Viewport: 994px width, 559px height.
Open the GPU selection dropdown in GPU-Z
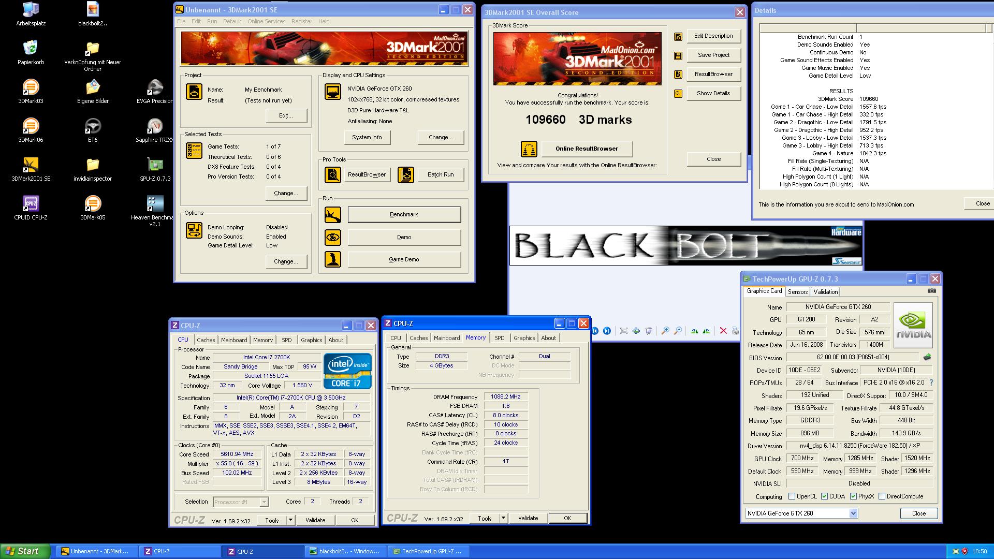click(x=853, y=513)
